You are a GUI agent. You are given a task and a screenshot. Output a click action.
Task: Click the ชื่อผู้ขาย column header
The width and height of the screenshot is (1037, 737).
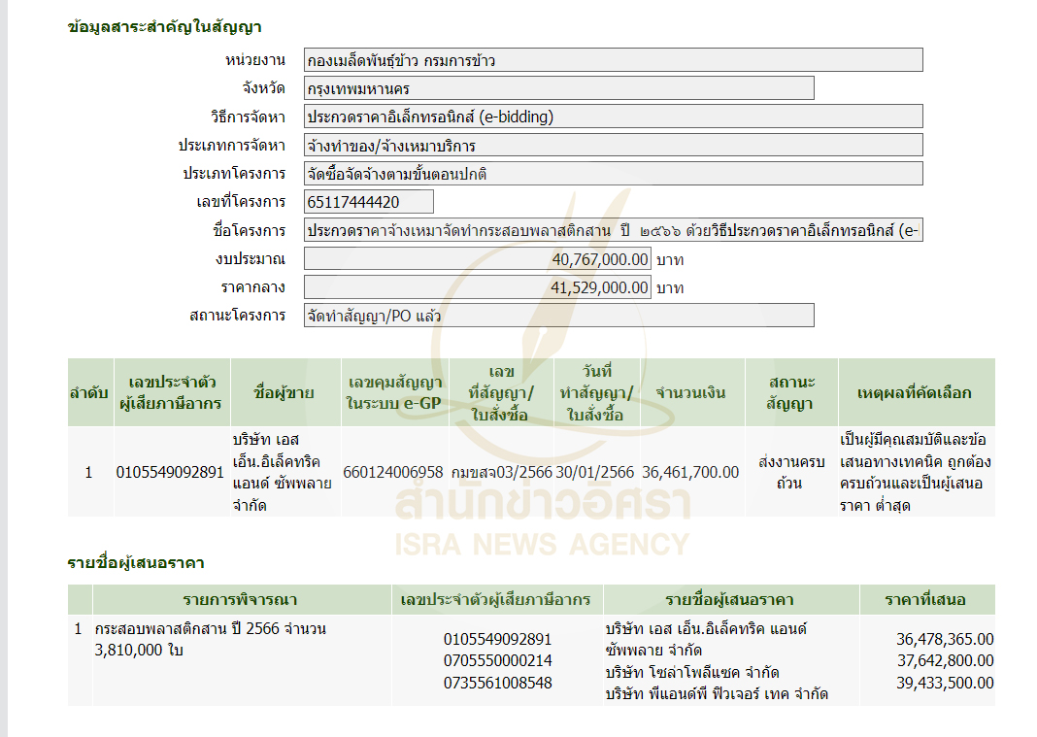point(284,393)
